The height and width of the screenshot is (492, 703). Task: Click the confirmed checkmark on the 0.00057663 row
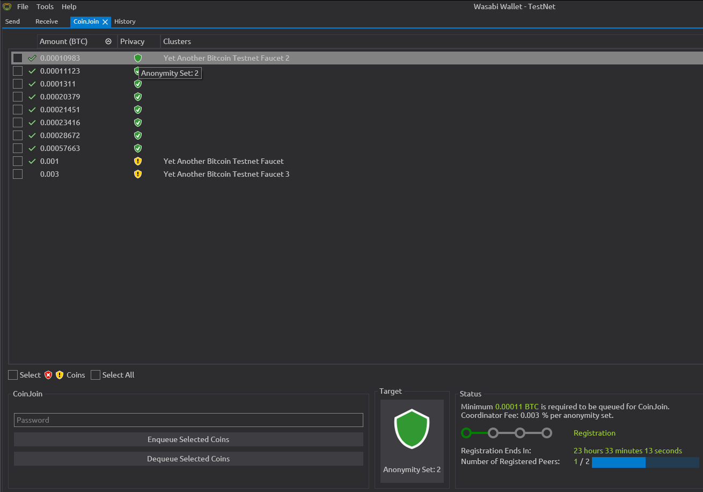coord(32,148)
